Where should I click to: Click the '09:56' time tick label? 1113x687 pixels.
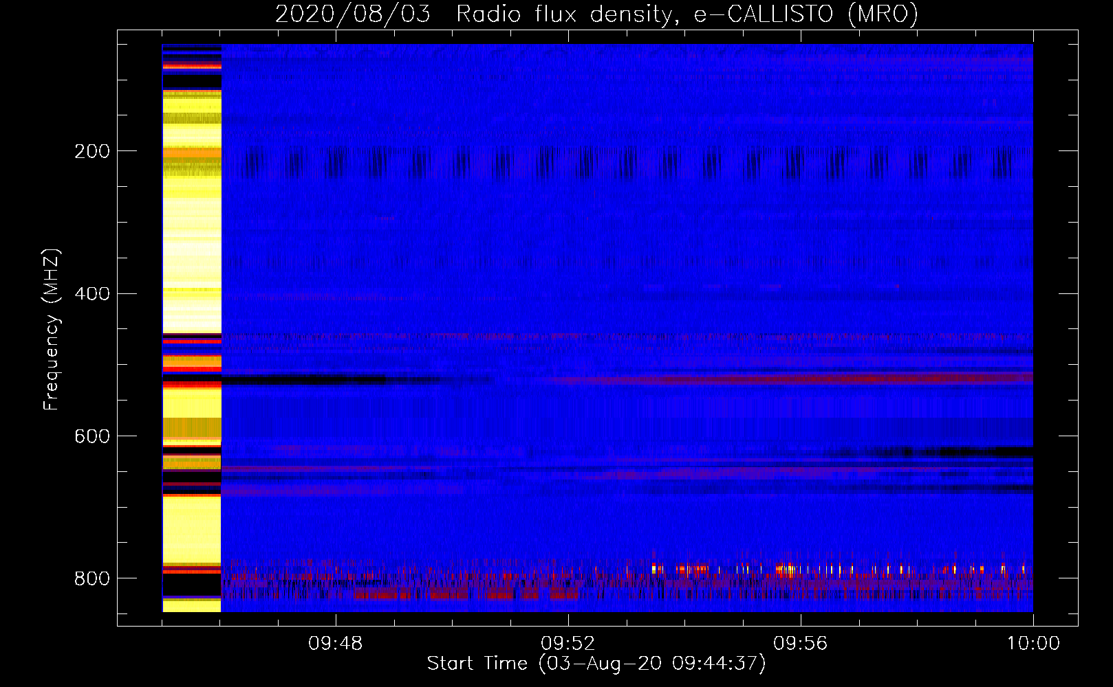(801, 644)
